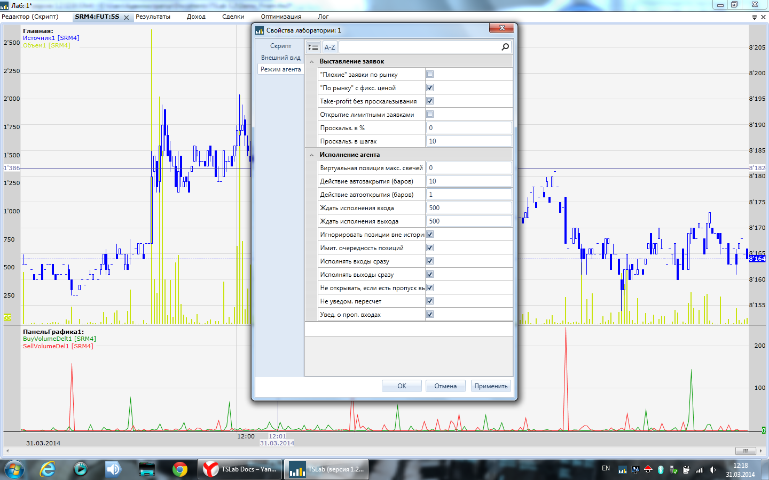
Task: Collapse the Выставление заявок section
Action: tap(312, 62)
